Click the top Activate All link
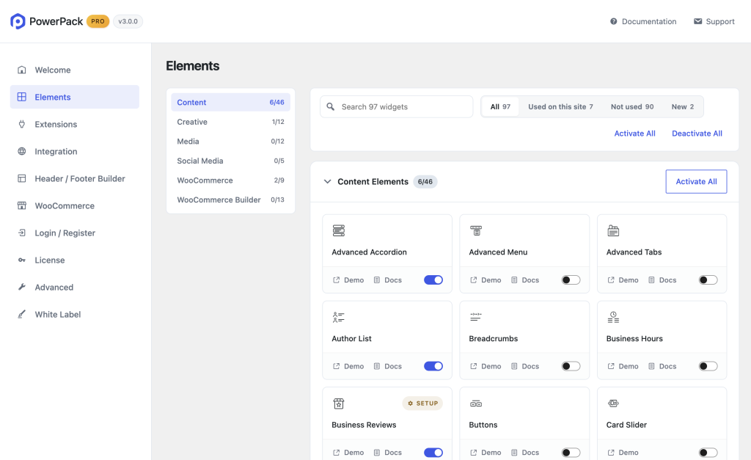The height and width of the screenshot is (460, 751). [x=634, y=134]
